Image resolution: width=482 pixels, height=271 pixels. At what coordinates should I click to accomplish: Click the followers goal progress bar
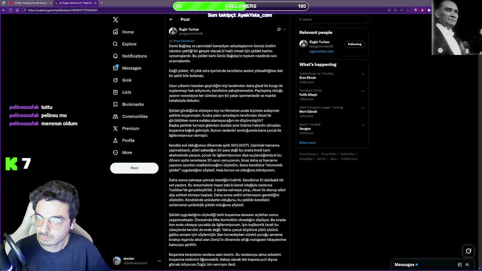[241, 6]
